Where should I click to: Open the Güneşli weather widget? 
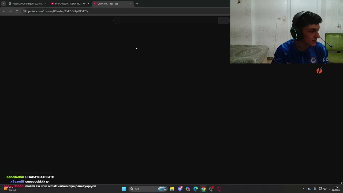pyautogui.click(x=11, y=189)
